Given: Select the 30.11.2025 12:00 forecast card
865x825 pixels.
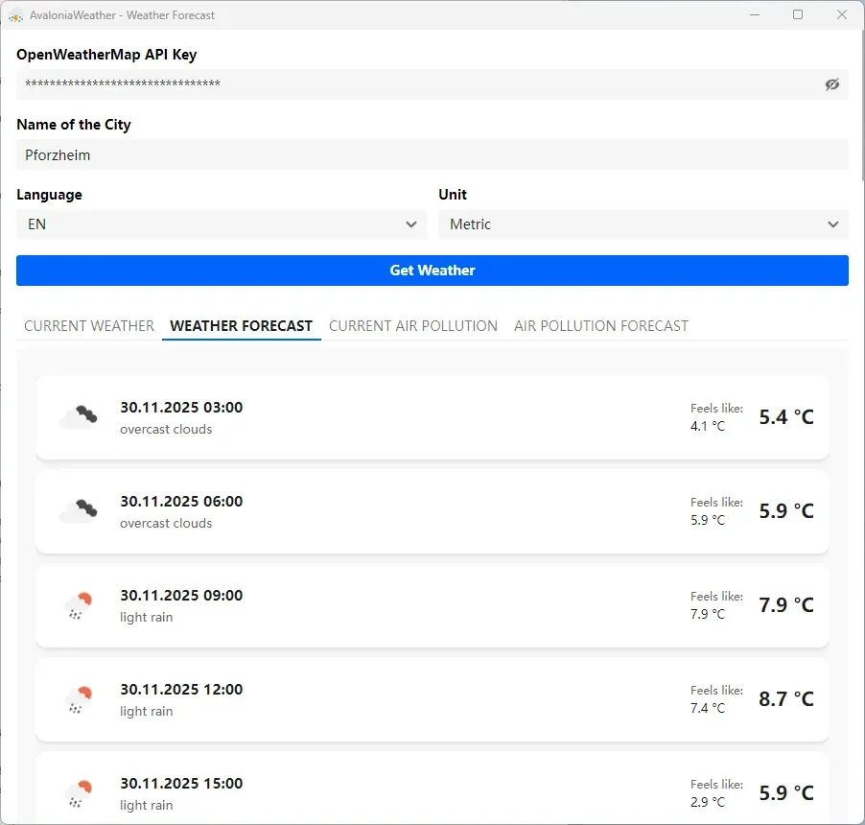Looking at the screenshot, I should pos(432,699).
